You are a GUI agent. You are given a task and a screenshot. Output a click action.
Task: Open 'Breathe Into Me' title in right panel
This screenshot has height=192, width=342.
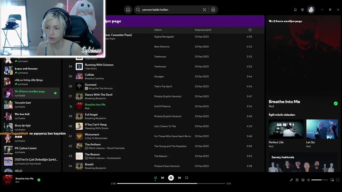tap(284, 102)
